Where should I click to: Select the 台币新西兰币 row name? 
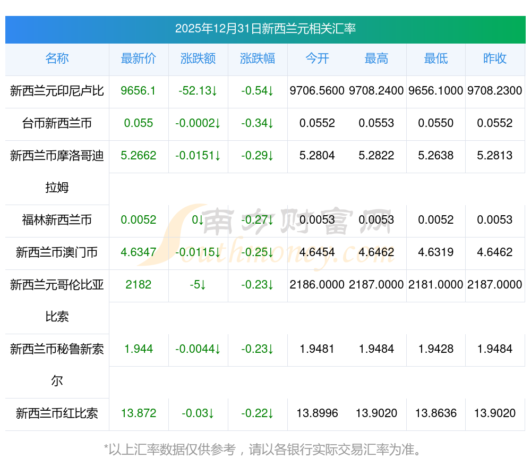(x=57, y=123)
